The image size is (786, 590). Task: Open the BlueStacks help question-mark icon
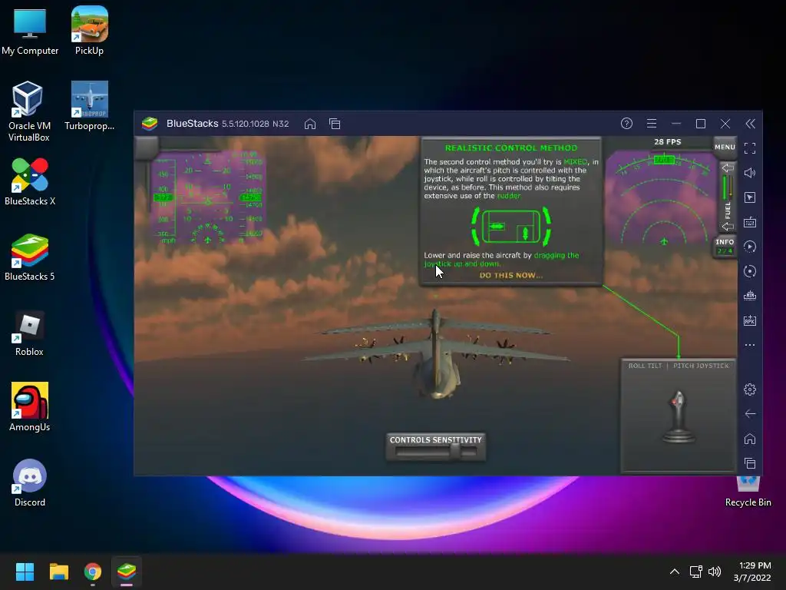pyautogui.click(x=626, y=124)
